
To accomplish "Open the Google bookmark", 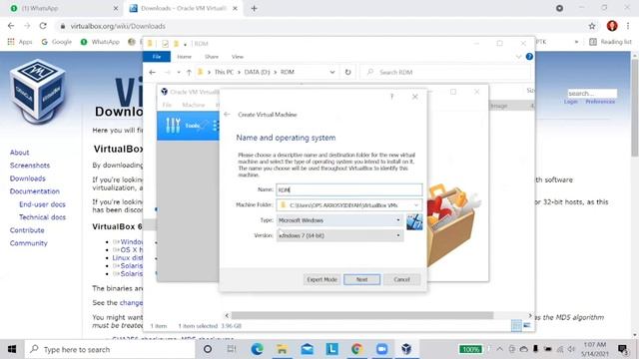I will 56,42.
